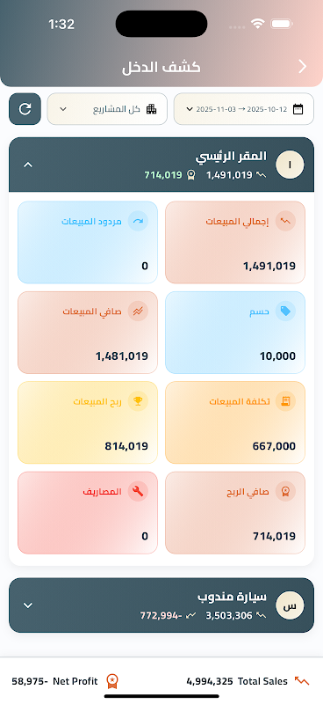Screen dimensions: 323x704
Task: Click the Net Profit medal icon in footer
Action: [112, 681]
